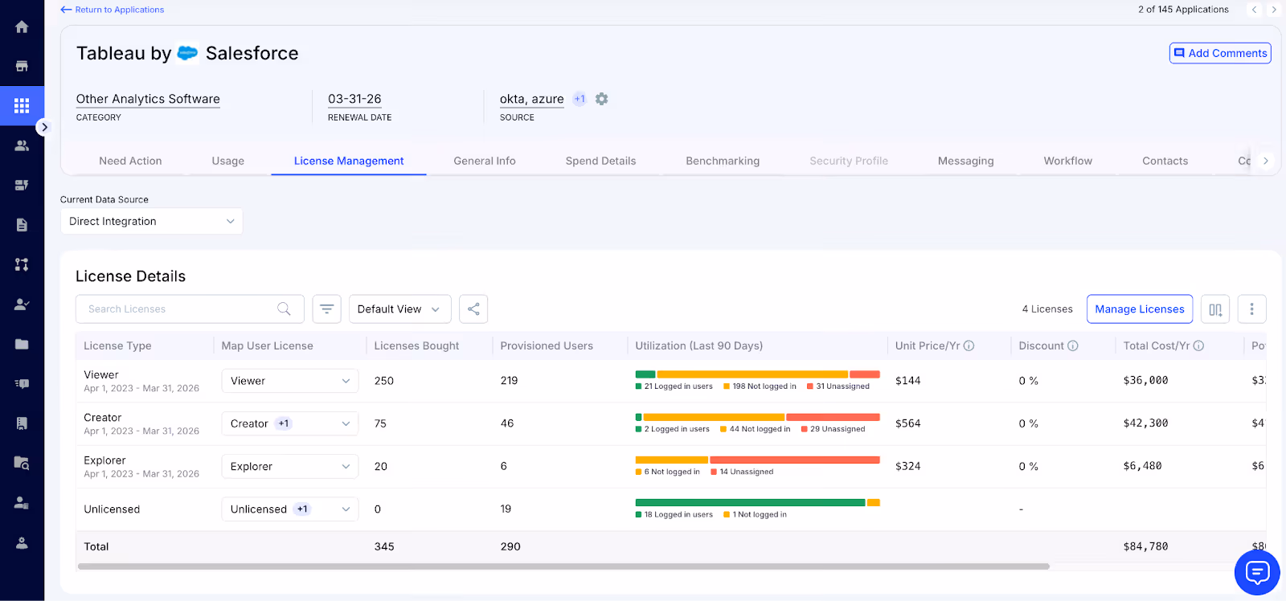
Task: Switch to Benchmarking tab
Action: pyautogui.click(x=723, y=161)
